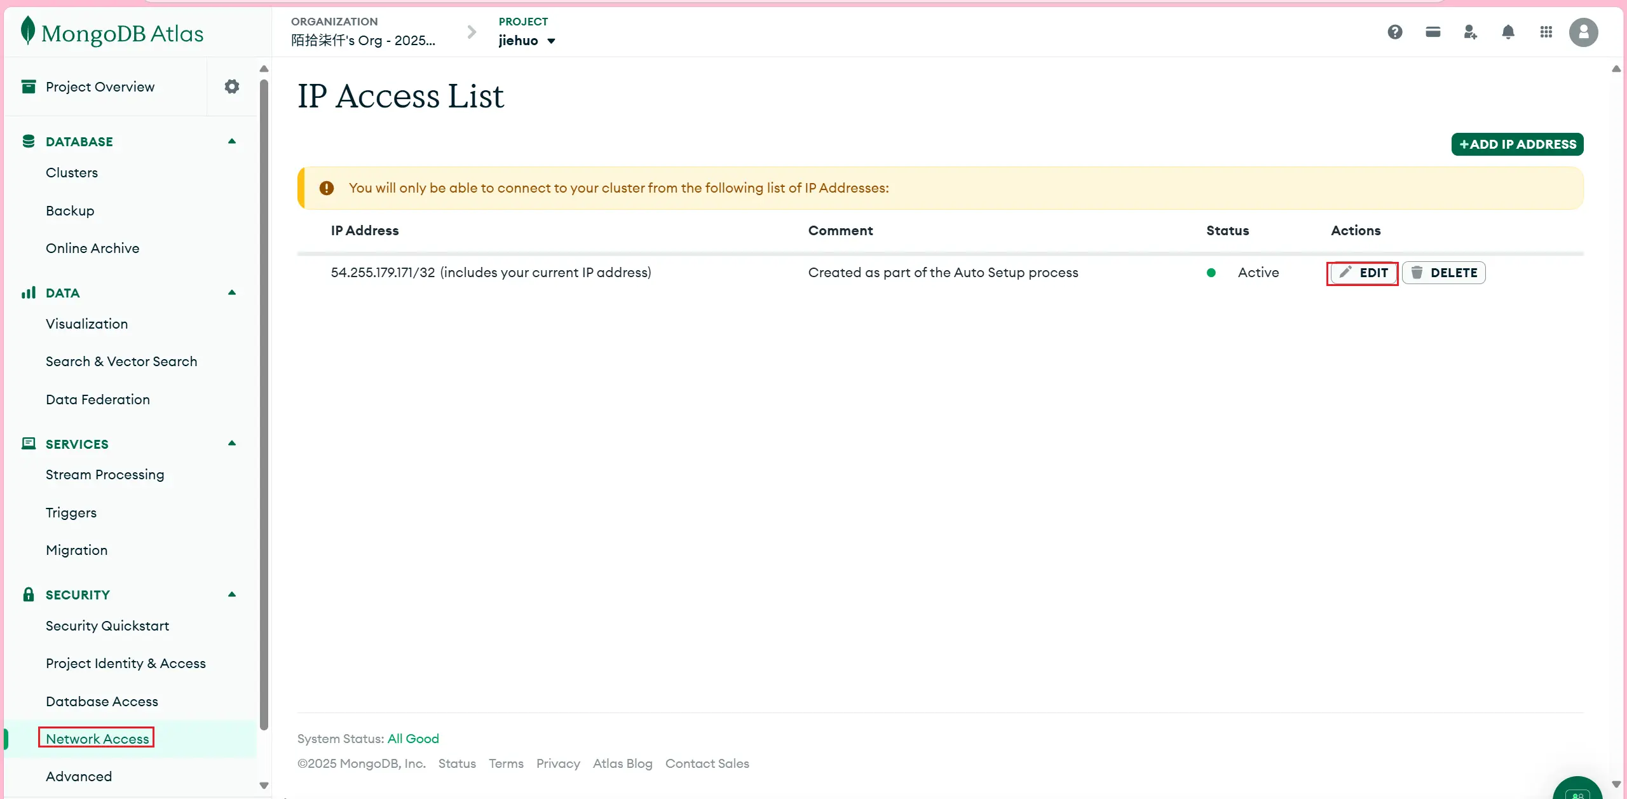
Task: Select Network Access in sidebar
Action: (x=97, y=739)
